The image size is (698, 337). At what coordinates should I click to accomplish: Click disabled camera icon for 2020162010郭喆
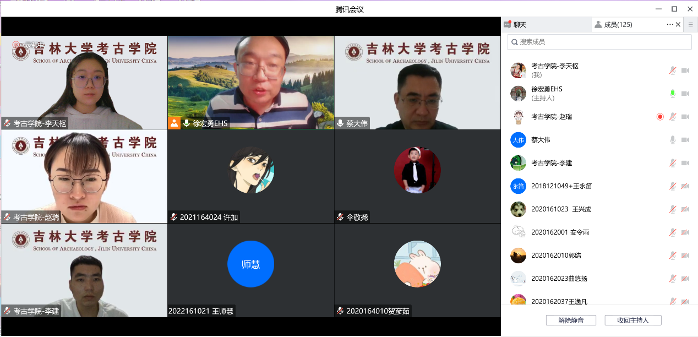(x=685, y=256)
